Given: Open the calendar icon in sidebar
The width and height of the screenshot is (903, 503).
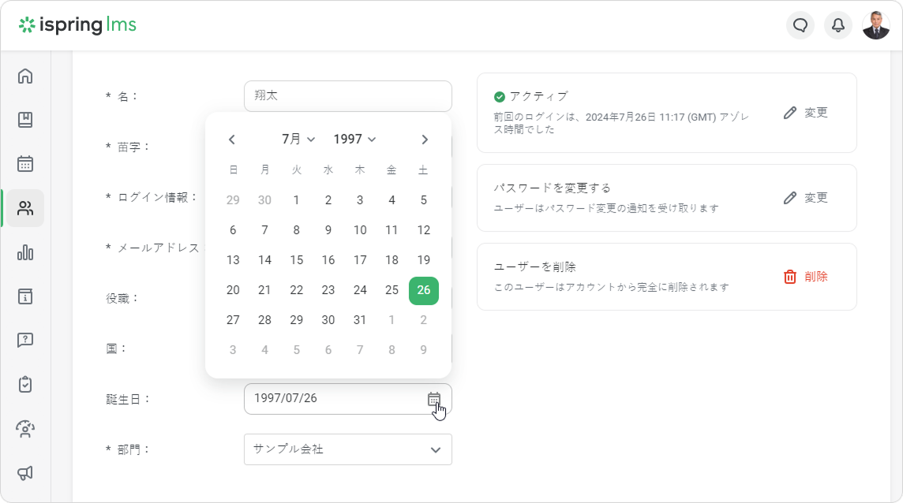Looking at the screenshot, I should 25,164.
